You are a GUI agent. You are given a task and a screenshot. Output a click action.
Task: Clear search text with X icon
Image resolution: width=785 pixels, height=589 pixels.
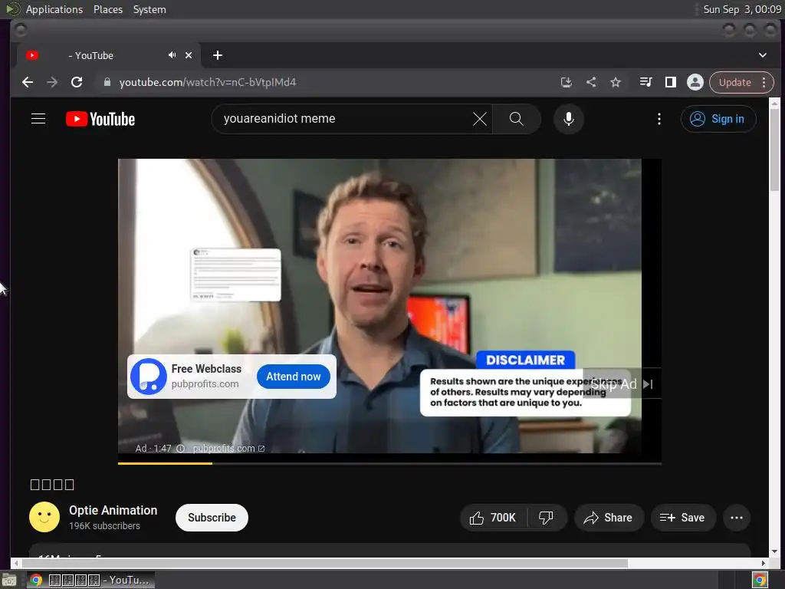click(x=479, y=119)
